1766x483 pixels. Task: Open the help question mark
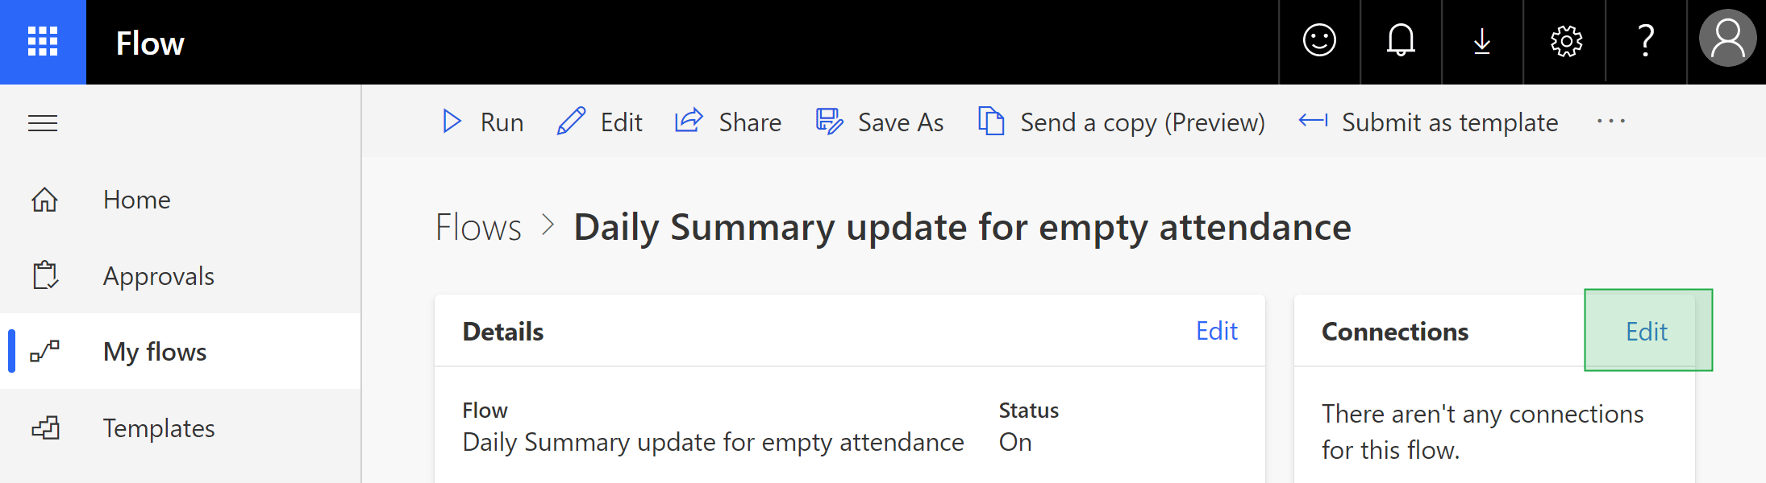(x=1646, y=41)
